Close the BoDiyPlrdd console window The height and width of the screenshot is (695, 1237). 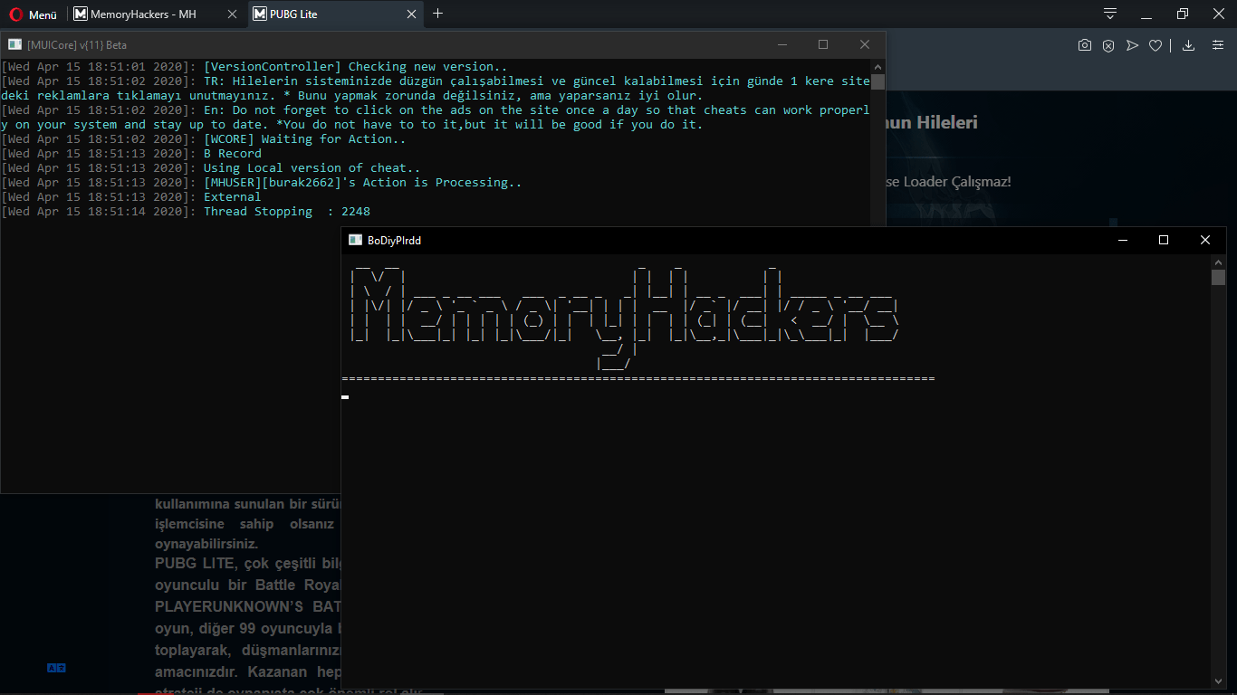1205,240
